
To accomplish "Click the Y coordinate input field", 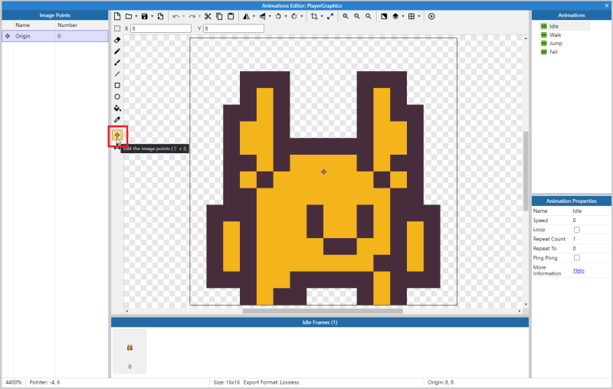I will [234, 28].
